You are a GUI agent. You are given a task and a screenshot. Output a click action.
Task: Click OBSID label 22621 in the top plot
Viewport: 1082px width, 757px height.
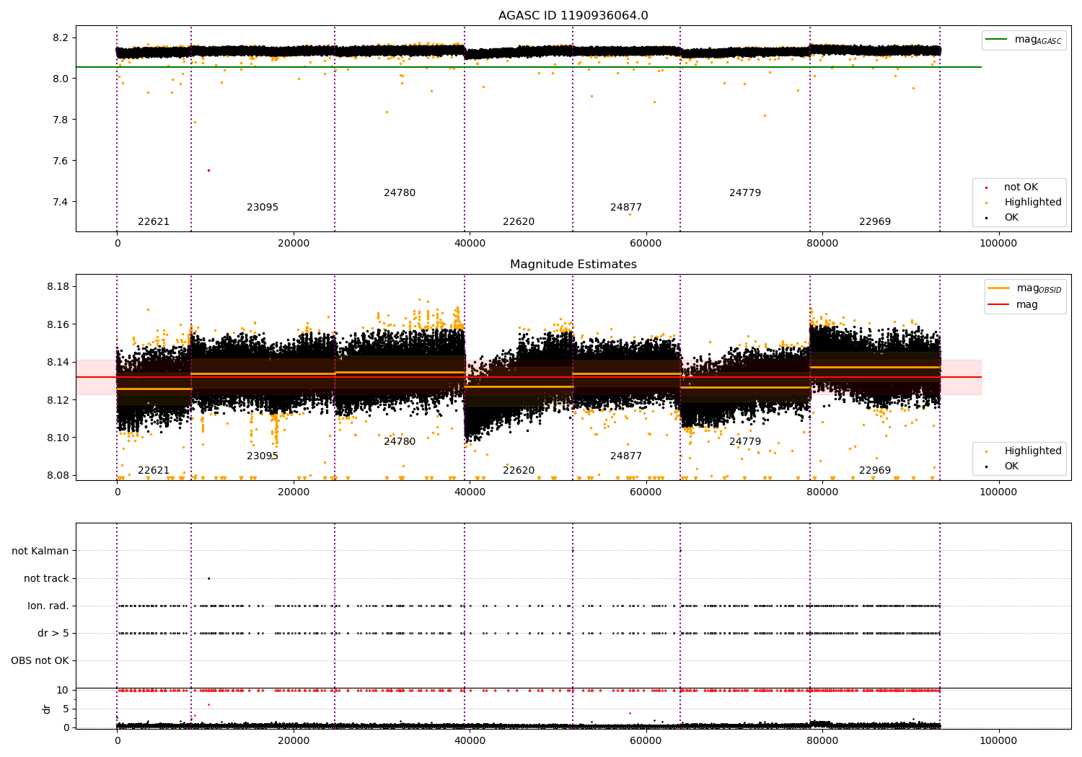[x=154, y=222]
